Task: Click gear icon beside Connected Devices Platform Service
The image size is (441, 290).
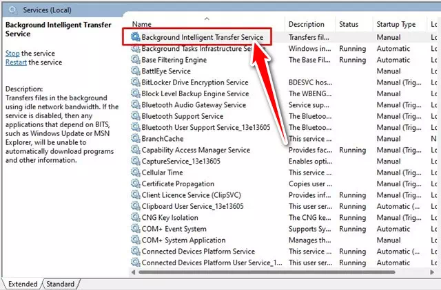Action: coord(135,251)
